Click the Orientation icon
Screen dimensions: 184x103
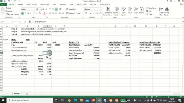[x=60, y=9]
